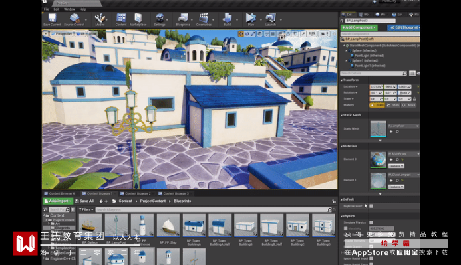Viewport: 461px width, 265px height.
Task: Browse to Element 0 material magnifier icon
Action: (x=397, y=159)
